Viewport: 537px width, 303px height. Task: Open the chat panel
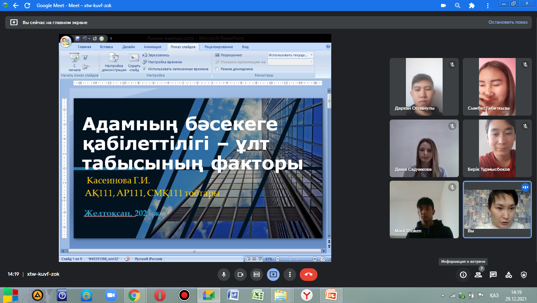tap(493, 275)
